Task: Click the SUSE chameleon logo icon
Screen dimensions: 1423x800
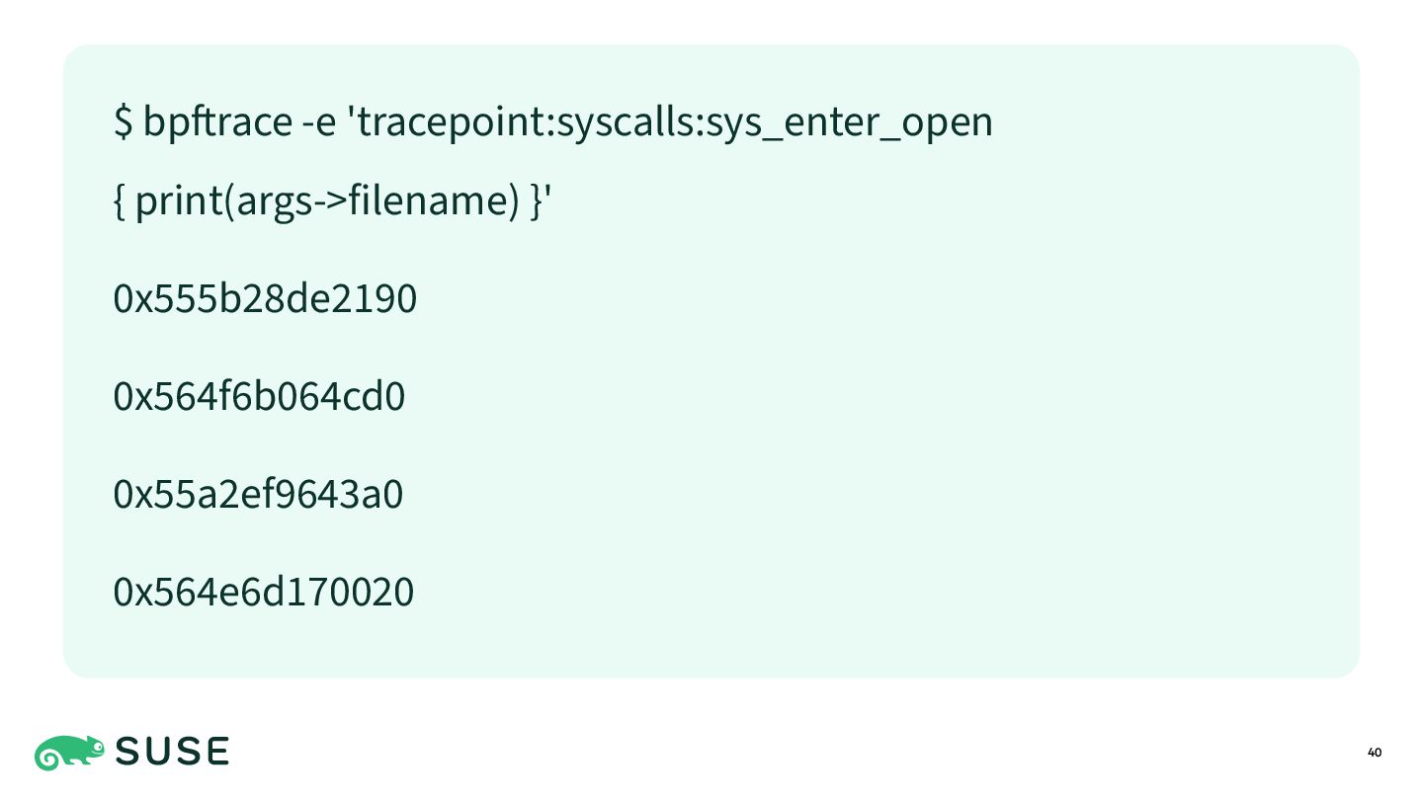Action: click(x=70, y=753)
